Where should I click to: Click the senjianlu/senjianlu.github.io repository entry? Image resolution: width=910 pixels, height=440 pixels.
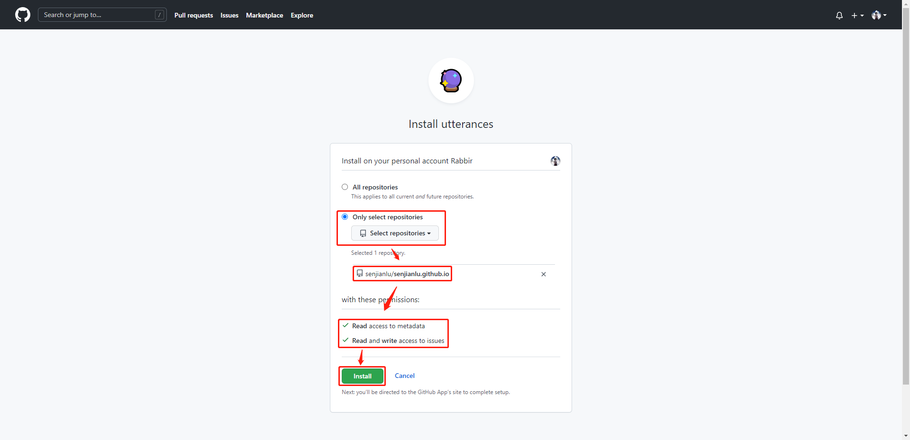[x=407, y=274]
